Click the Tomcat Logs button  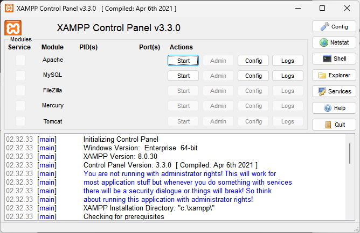coord(288,121)
